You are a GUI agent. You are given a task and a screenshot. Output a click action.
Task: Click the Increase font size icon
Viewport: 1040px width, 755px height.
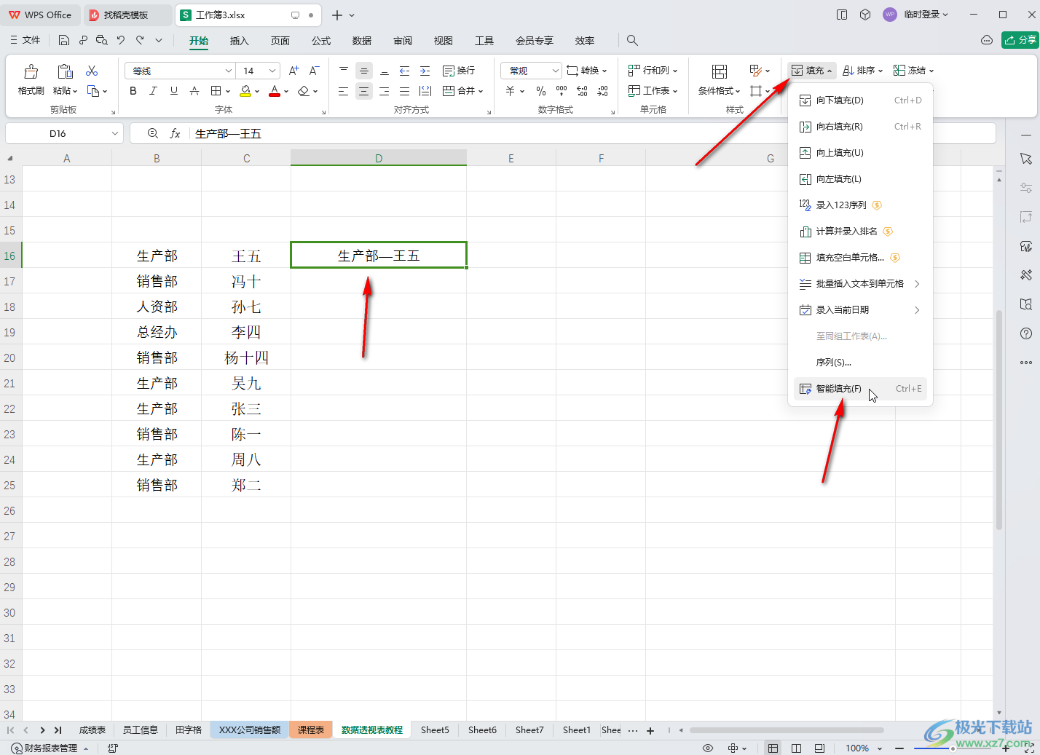click(294, 71)
